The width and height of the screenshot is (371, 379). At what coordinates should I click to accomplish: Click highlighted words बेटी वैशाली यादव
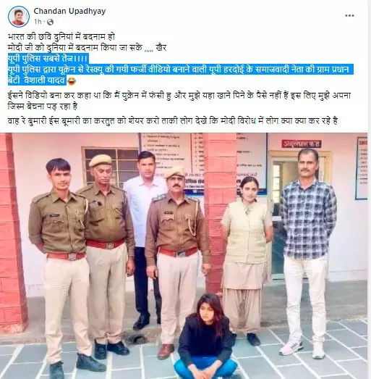37,80
